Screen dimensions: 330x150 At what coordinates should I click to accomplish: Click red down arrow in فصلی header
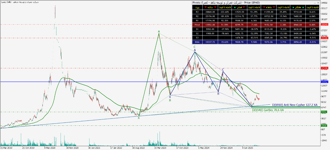(244, 7)
